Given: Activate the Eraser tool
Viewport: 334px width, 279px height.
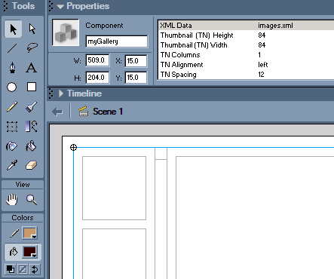Looking at the screenshot, I should tap(32, 165).
